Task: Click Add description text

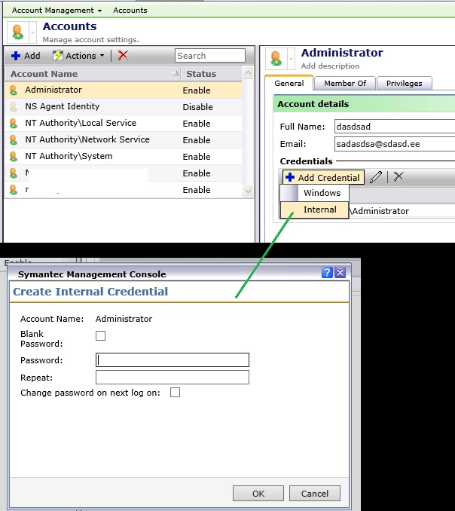Action: pyautogui.click(x=330, y=66)
